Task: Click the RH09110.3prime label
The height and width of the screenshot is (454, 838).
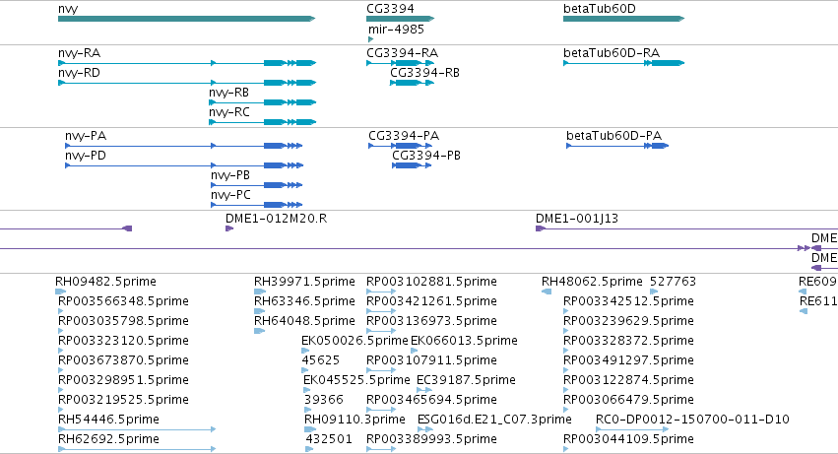Action: tap(355, 420)
